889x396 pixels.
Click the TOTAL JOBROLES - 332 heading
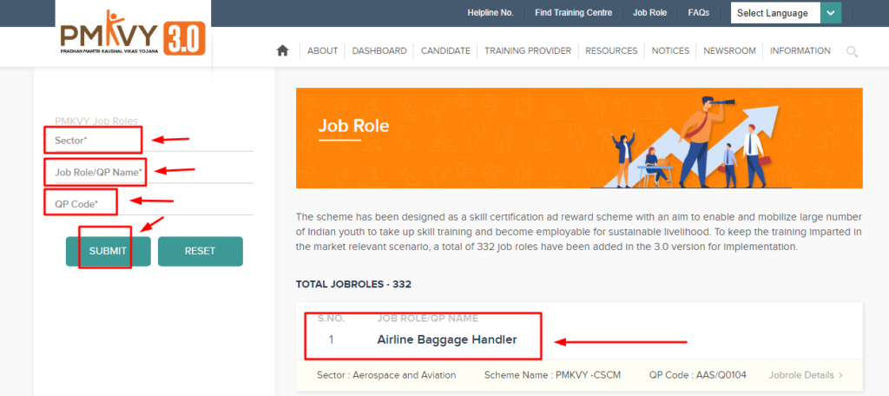click(353, 284)
